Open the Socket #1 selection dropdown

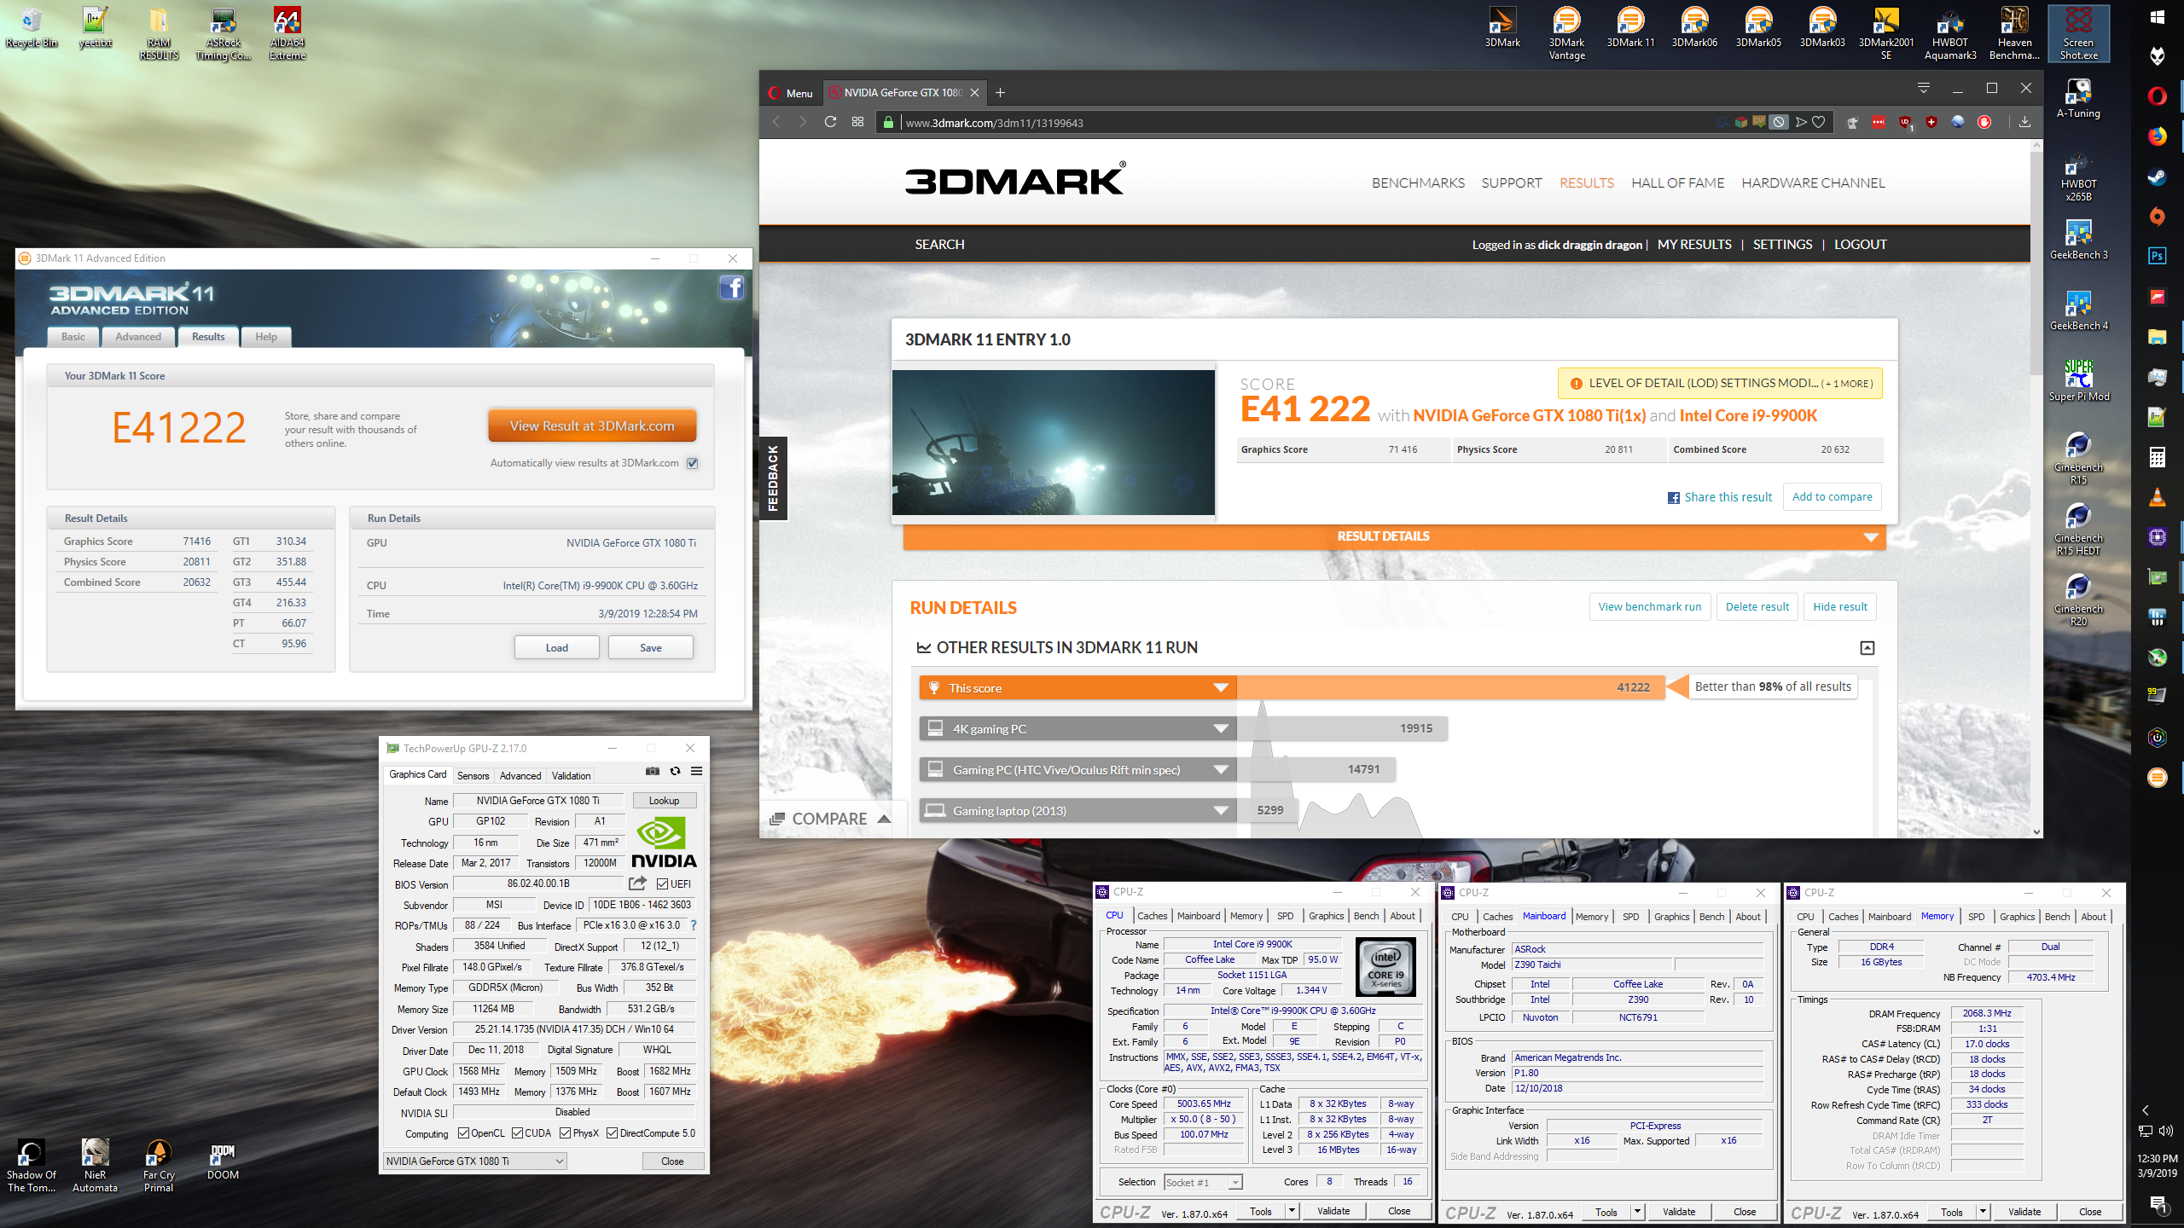pos(1203,1182)
